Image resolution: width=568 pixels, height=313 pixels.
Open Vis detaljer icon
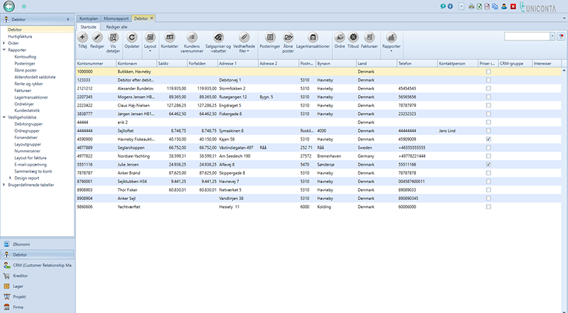[114, 38]
